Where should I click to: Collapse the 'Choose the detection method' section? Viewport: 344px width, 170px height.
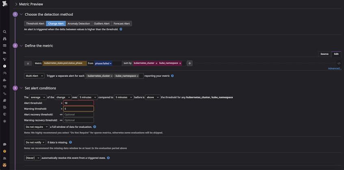coord(21,15)
